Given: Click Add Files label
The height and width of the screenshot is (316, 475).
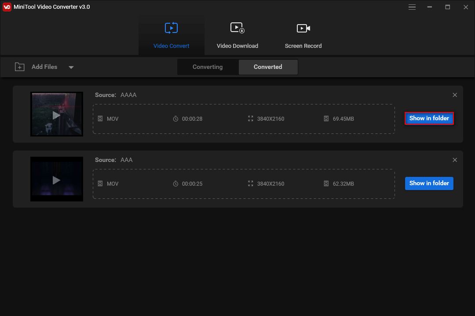Looking at the screenshot, I should tap(44, 67).
